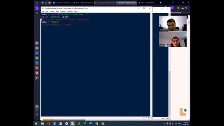Open the player icon above the heart in sidebar

(37, 106)
